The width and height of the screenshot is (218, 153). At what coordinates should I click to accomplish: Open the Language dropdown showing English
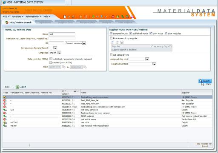click(59, 53)
